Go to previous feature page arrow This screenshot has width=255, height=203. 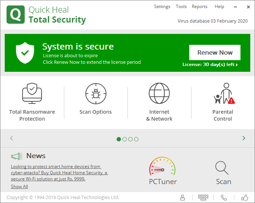click(x=12, y=138)
